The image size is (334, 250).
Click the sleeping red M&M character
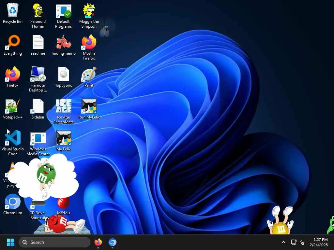pos(64,224)
